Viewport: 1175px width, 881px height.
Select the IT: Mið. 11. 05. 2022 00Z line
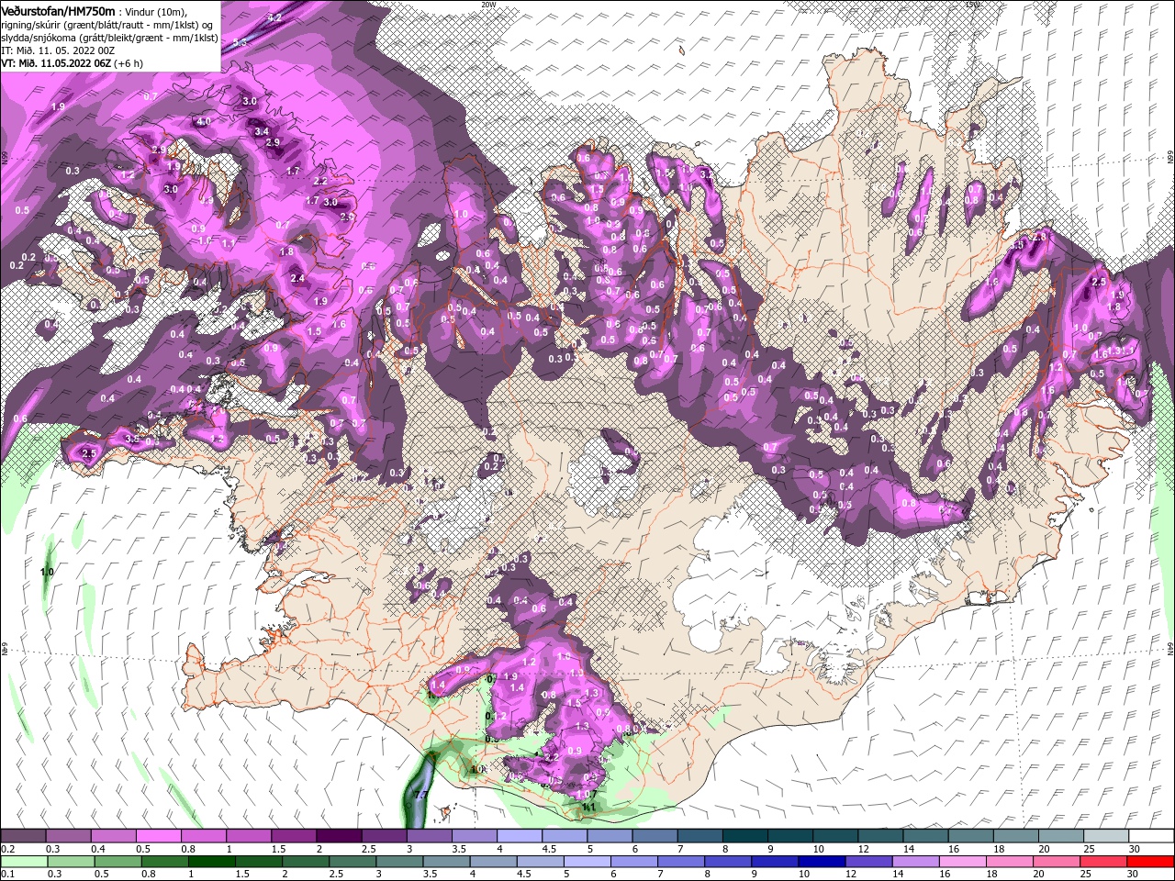(x=57, y=50)
